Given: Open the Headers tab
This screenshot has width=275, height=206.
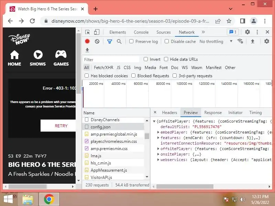Looking at the screenshot, I should [169, 113].
